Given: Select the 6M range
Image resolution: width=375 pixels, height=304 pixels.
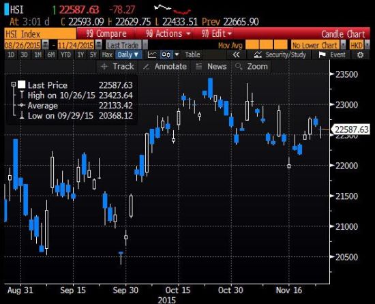Looking at the screenshot, I should [x=51, y=55].
